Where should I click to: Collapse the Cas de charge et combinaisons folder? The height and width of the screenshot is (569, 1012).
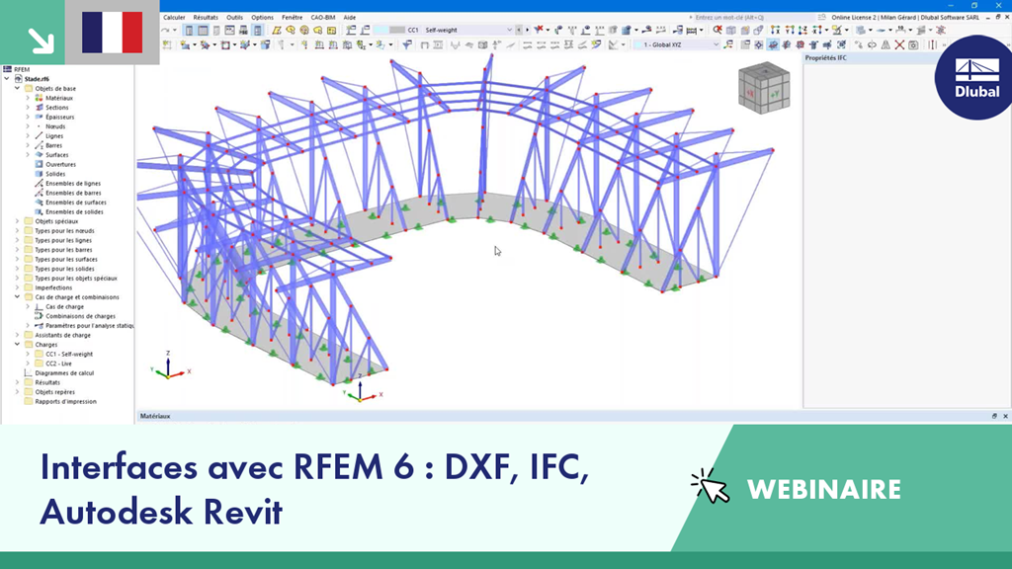click(18, 297)
